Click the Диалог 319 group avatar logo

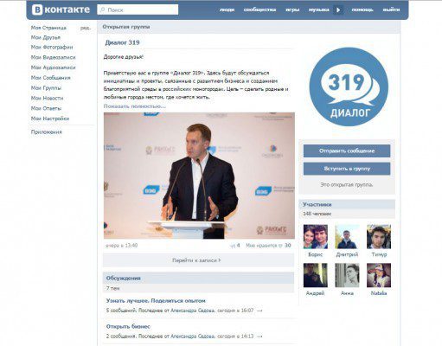click(349, 86)
